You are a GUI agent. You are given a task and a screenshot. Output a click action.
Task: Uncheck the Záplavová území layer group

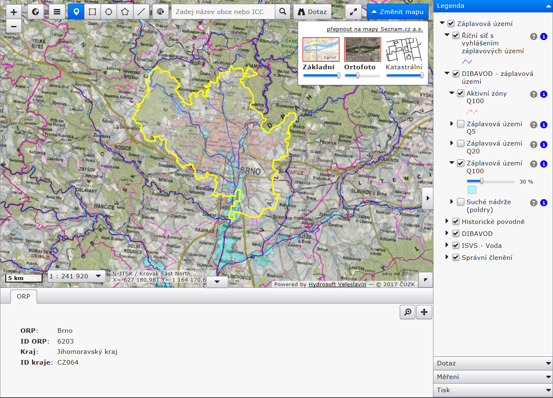(x=451, y=24)
